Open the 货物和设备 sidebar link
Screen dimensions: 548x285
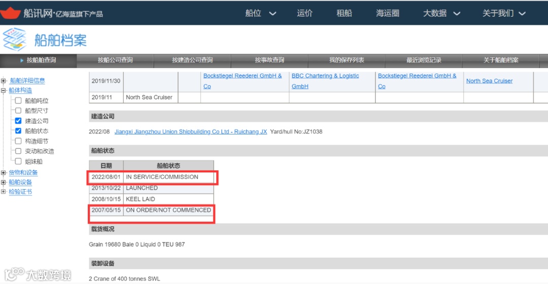23,172
